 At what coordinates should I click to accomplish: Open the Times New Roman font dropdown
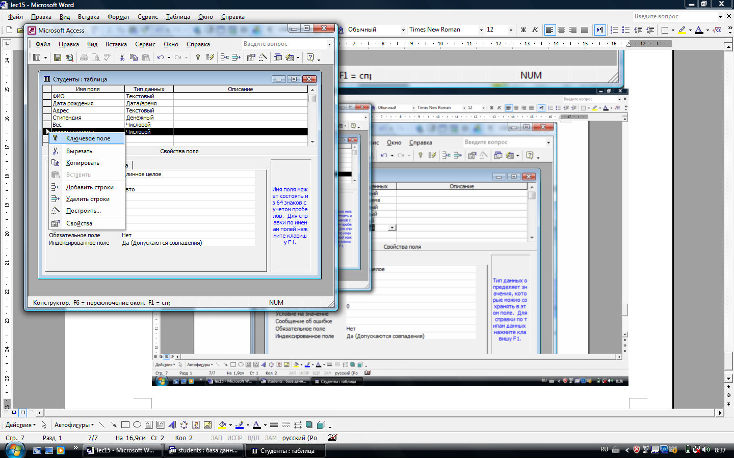[x=481, y=30]
